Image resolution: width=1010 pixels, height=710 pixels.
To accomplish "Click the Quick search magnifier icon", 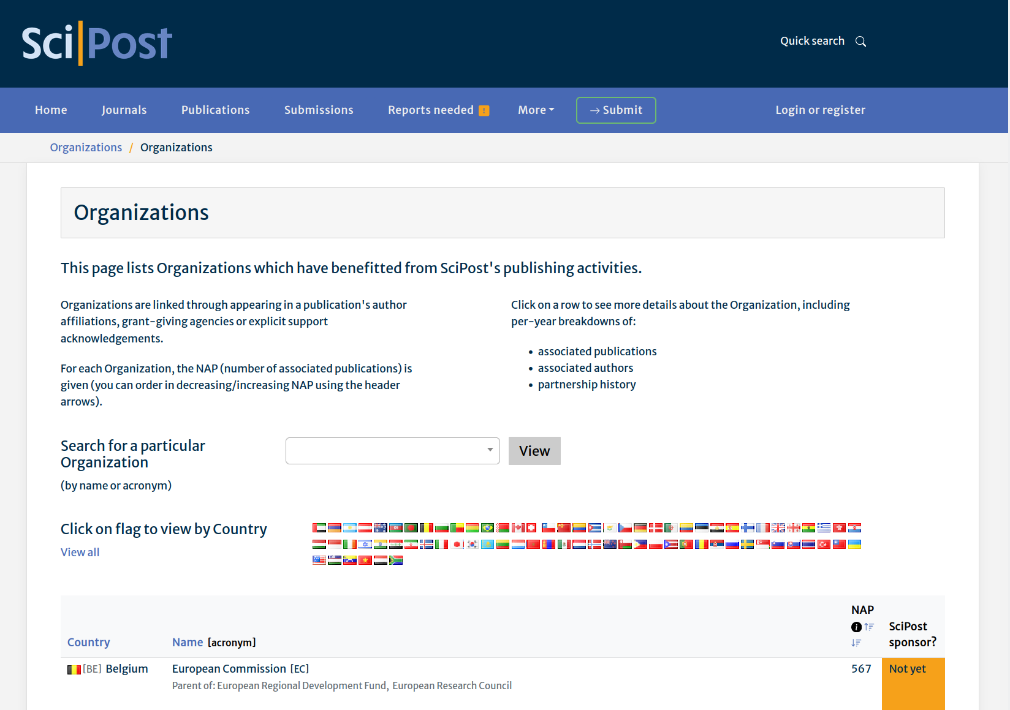I will [860, 42].
